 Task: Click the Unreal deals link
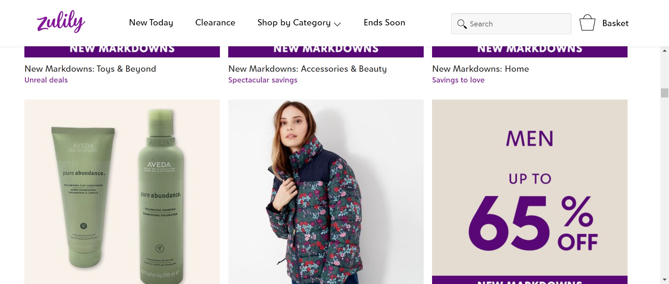[x=46, y=80]
